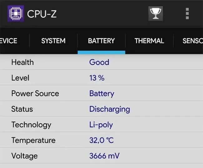The width and height of the screenshot is (203, 168).
Task: Tap the Discharging status value
Action: 110,109
